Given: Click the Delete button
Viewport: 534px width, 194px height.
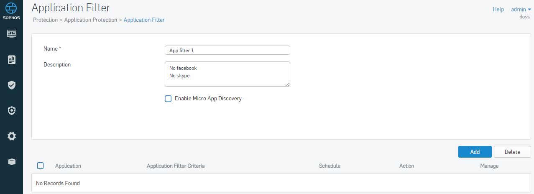Looking at the screenshot, I should point(512,152).
